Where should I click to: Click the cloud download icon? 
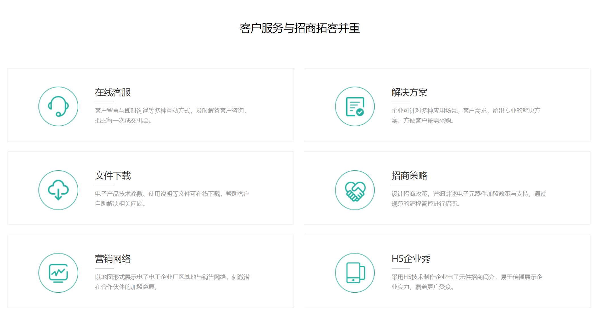58,190
